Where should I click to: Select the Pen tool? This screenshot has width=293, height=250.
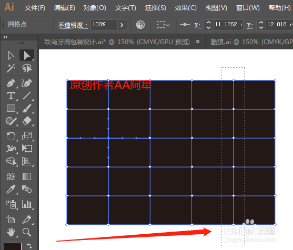pyautogui.click(x=11, y=83)
